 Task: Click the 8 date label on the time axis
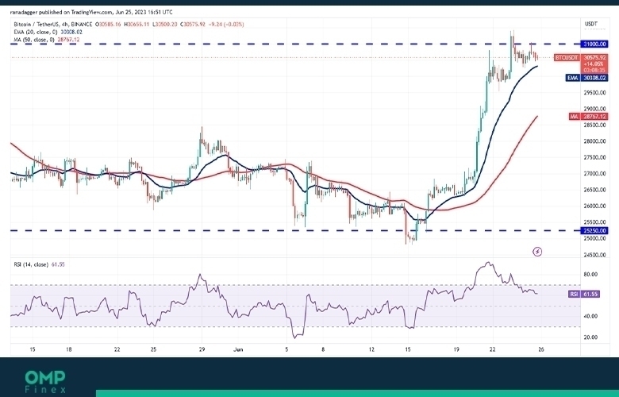coord(323,349)
